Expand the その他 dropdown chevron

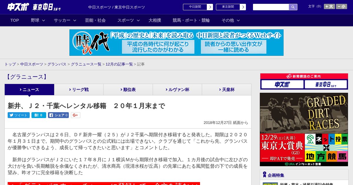[x=238, y=20]
